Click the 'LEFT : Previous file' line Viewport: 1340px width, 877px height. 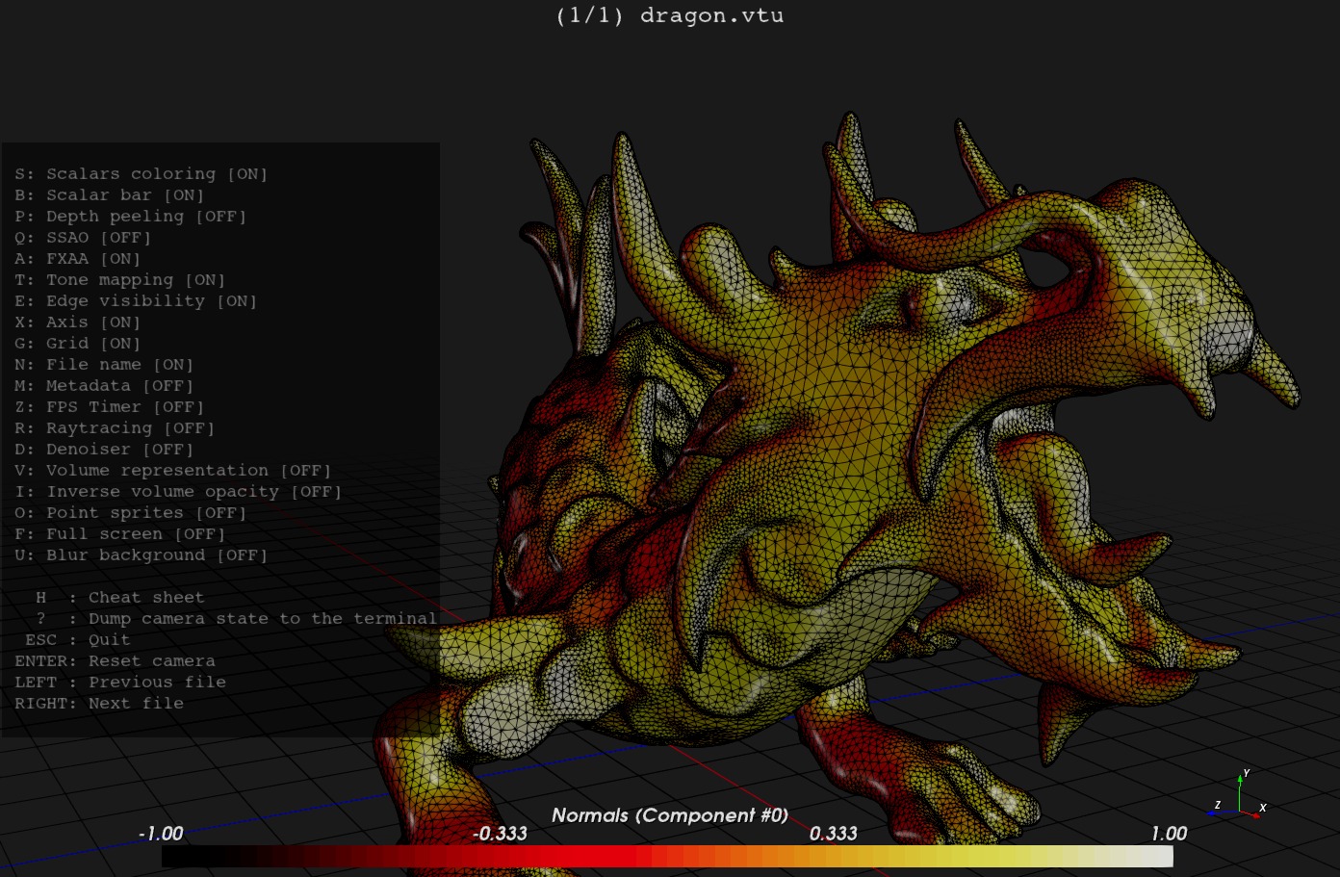pyautogui.click(x=120, y=683)
